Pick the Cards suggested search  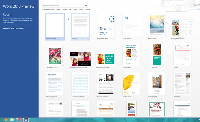coord(81,9)
